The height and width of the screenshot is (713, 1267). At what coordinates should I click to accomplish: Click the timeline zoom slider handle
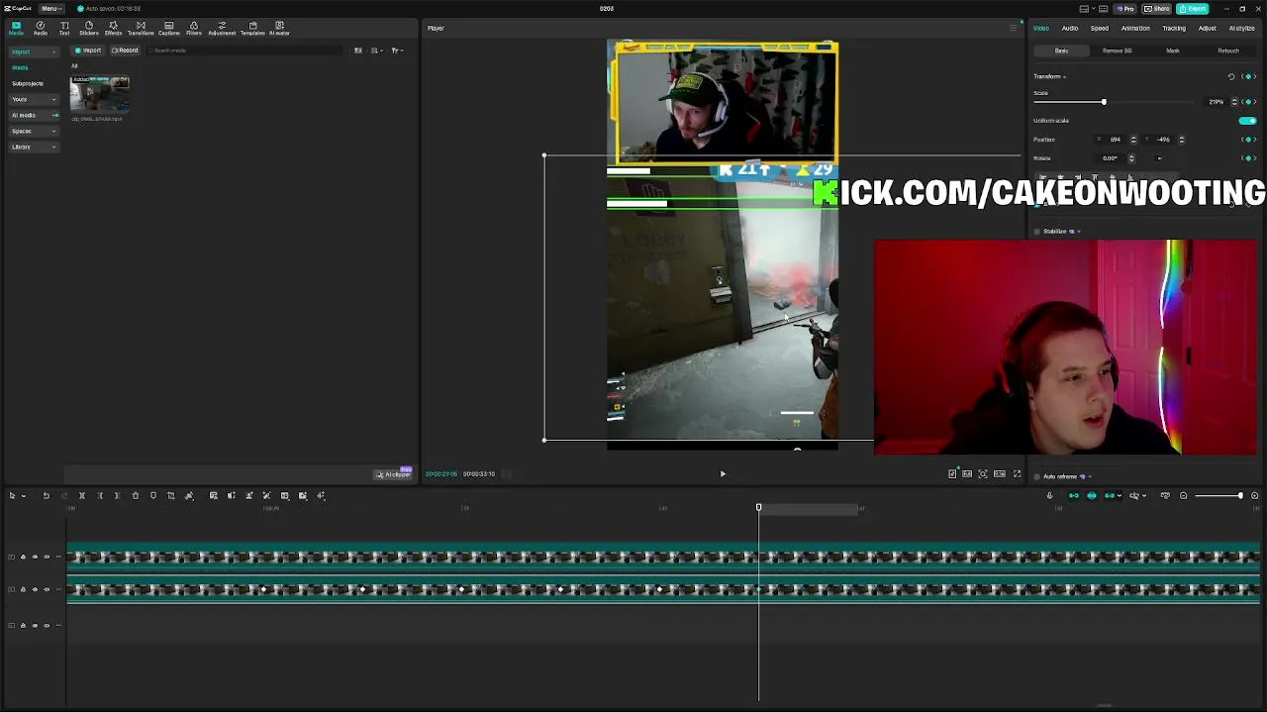1240,495
